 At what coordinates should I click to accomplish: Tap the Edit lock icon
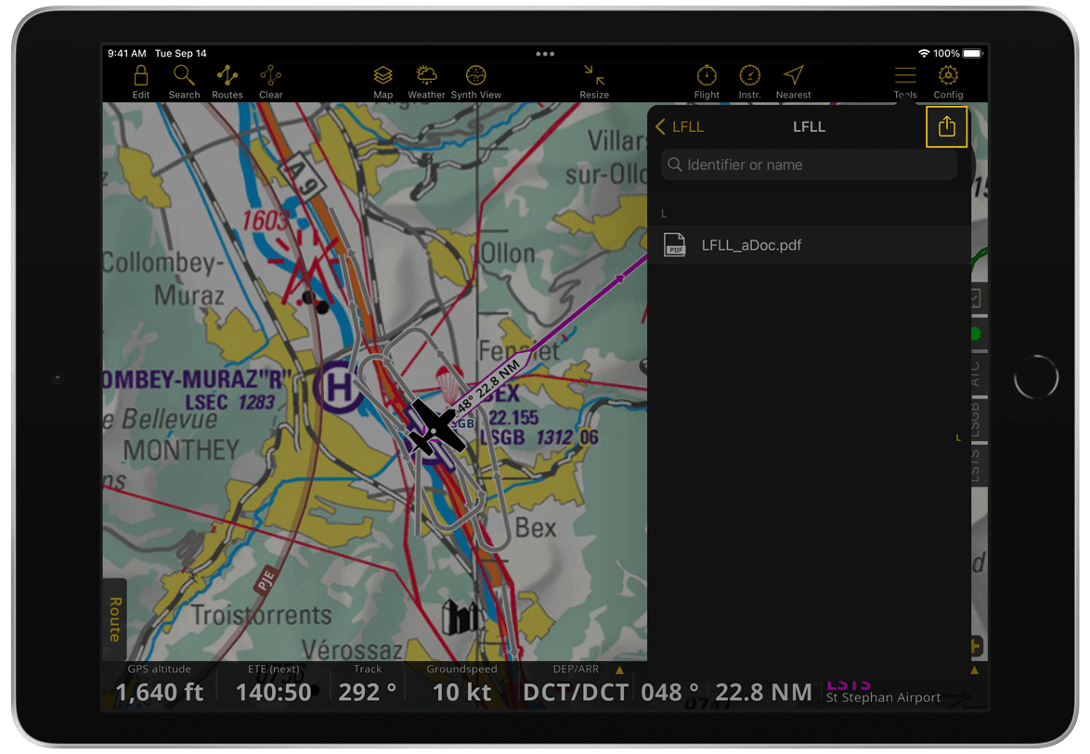140,75
